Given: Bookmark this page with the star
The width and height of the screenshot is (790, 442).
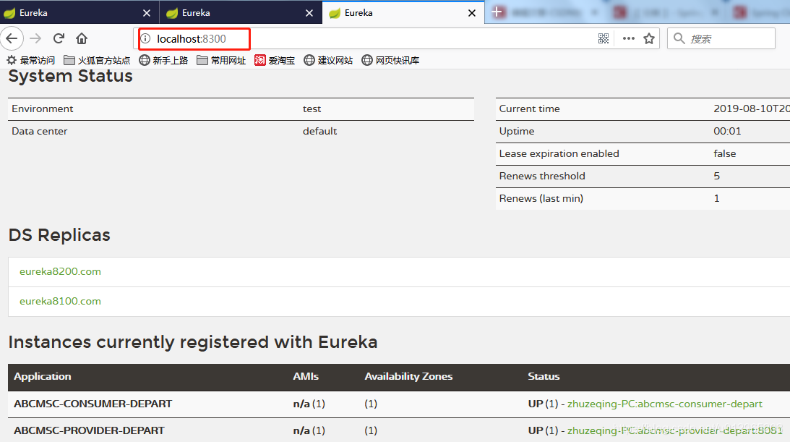Looking at the screenshot, I should point(649,38).
